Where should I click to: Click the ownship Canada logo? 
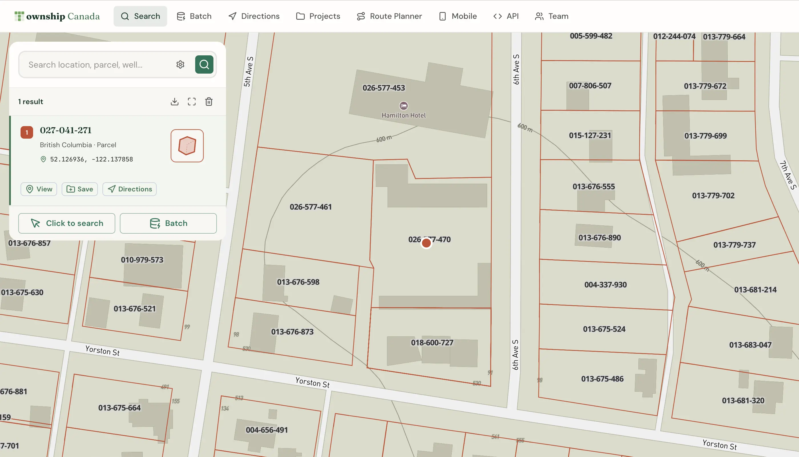point(57,16)
